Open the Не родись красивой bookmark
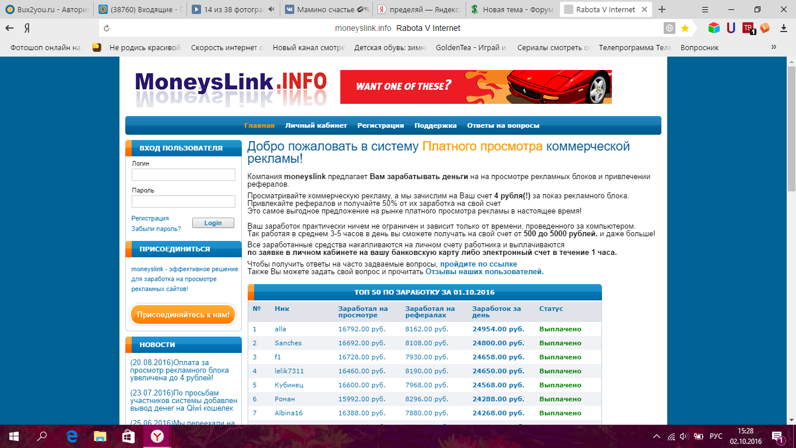Image resolution: width=796 pixels, height=448 pixels. 137,48
